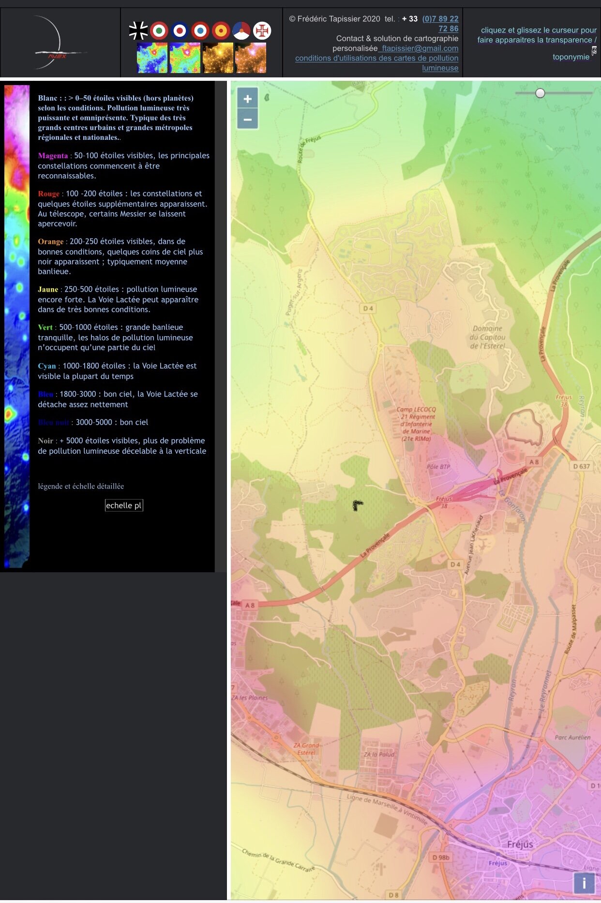Click 'Route de Malpasset' map label
Image resolution: width=601 pixels, height=903 pixels.
click(571, 629)
